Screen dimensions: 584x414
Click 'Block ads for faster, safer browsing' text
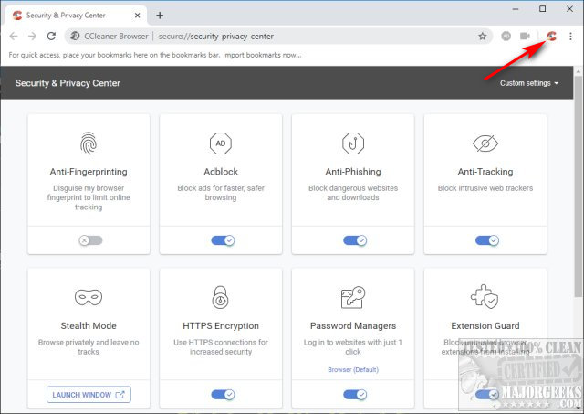click(x=221, y=193)
